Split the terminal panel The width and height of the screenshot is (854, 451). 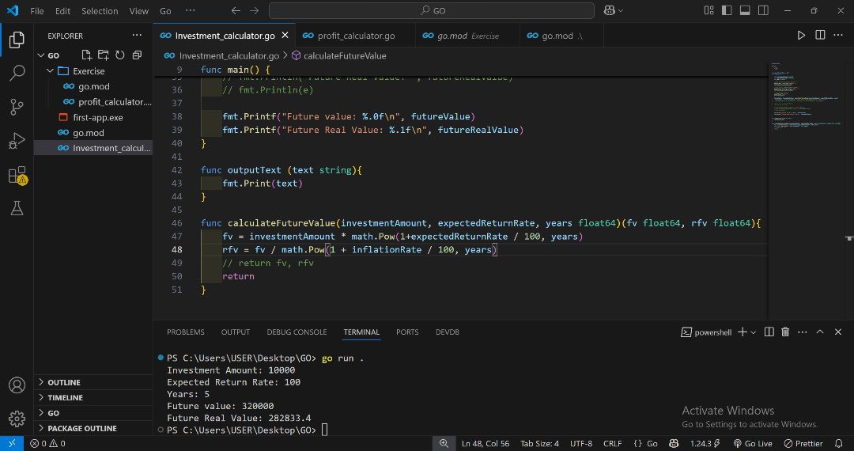coord(769,332)
